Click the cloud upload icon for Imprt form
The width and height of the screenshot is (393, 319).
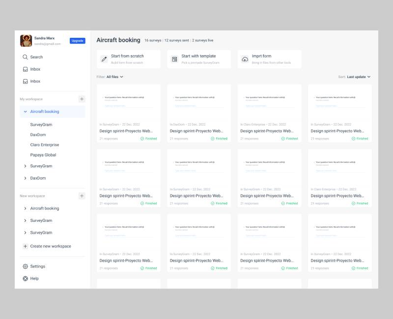click(x=245, y=59)
